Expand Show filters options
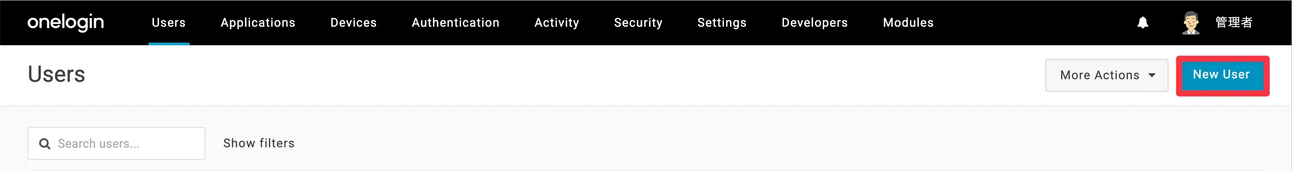Viewport: 1292px width, 171px height. click(259, 143)
